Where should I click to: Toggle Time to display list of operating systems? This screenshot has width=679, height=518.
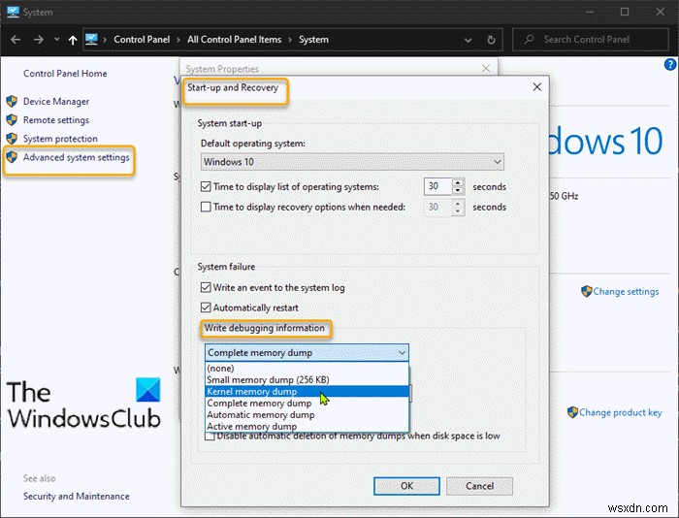[206, 186]
